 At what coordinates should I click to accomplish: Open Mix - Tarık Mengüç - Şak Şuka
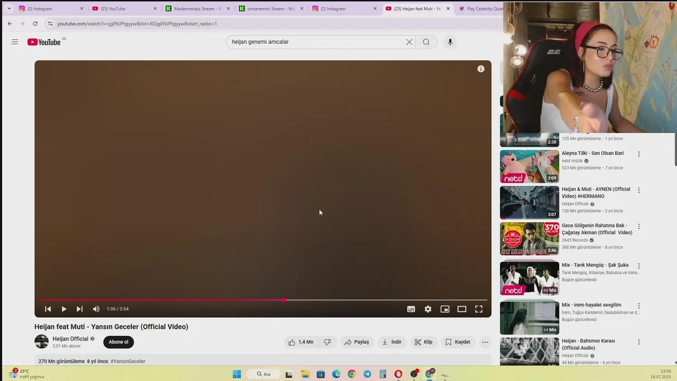595,265
